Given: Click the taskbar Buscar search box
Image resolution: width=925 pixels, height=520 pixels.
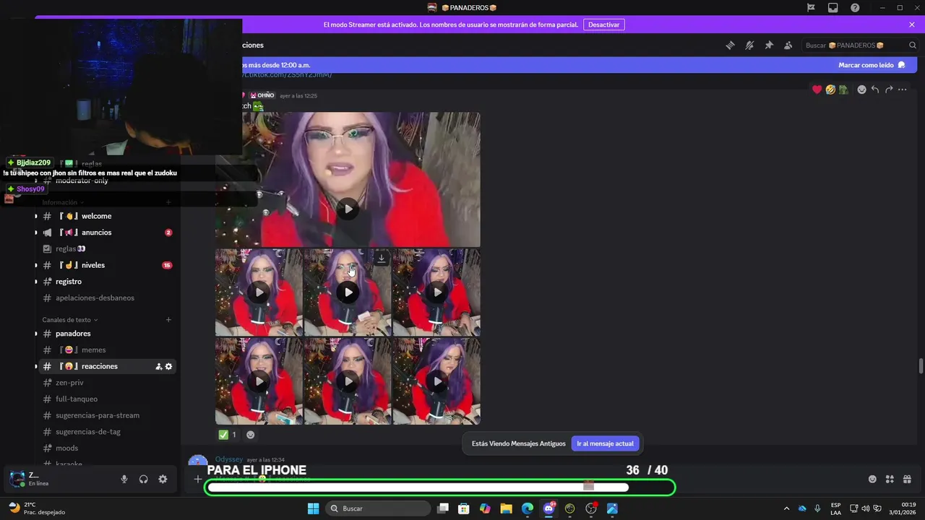Looking at the screenshot, I should tap(377, 508).
